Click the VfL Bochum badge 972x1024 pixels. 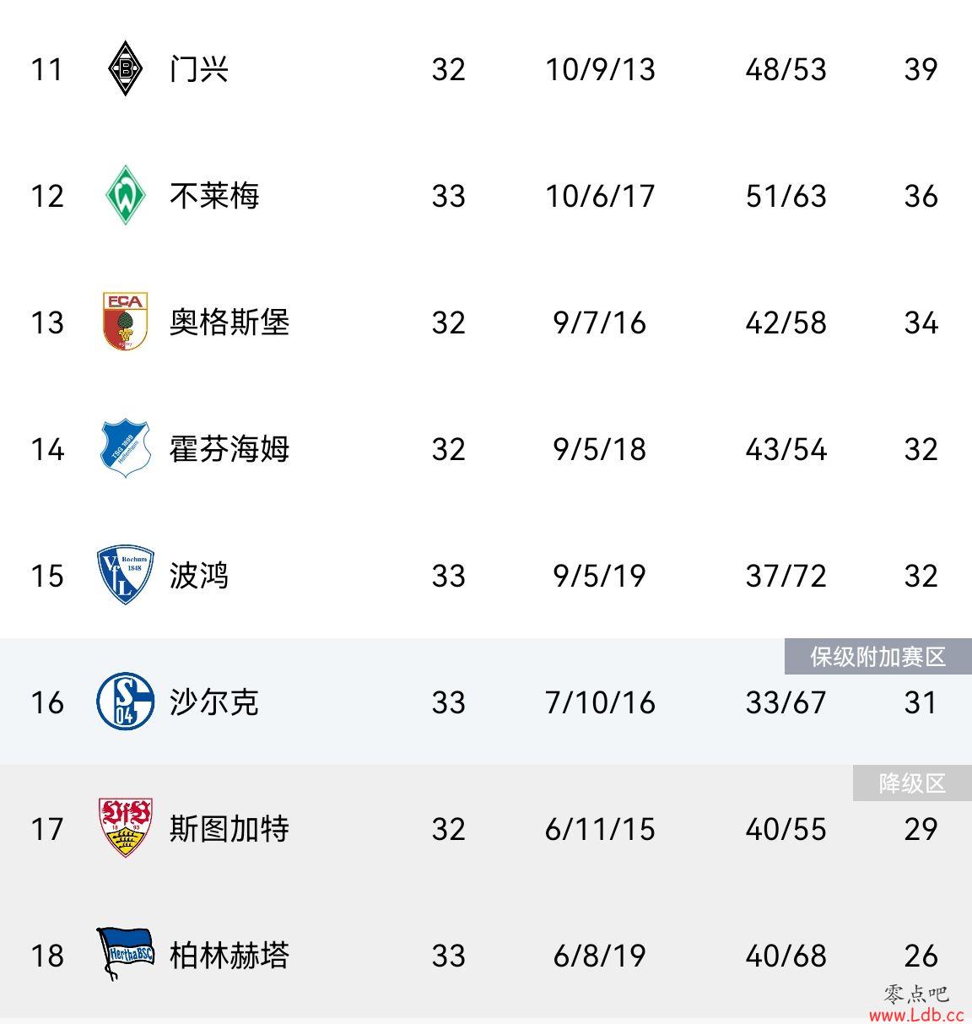(x=126, y=575)
